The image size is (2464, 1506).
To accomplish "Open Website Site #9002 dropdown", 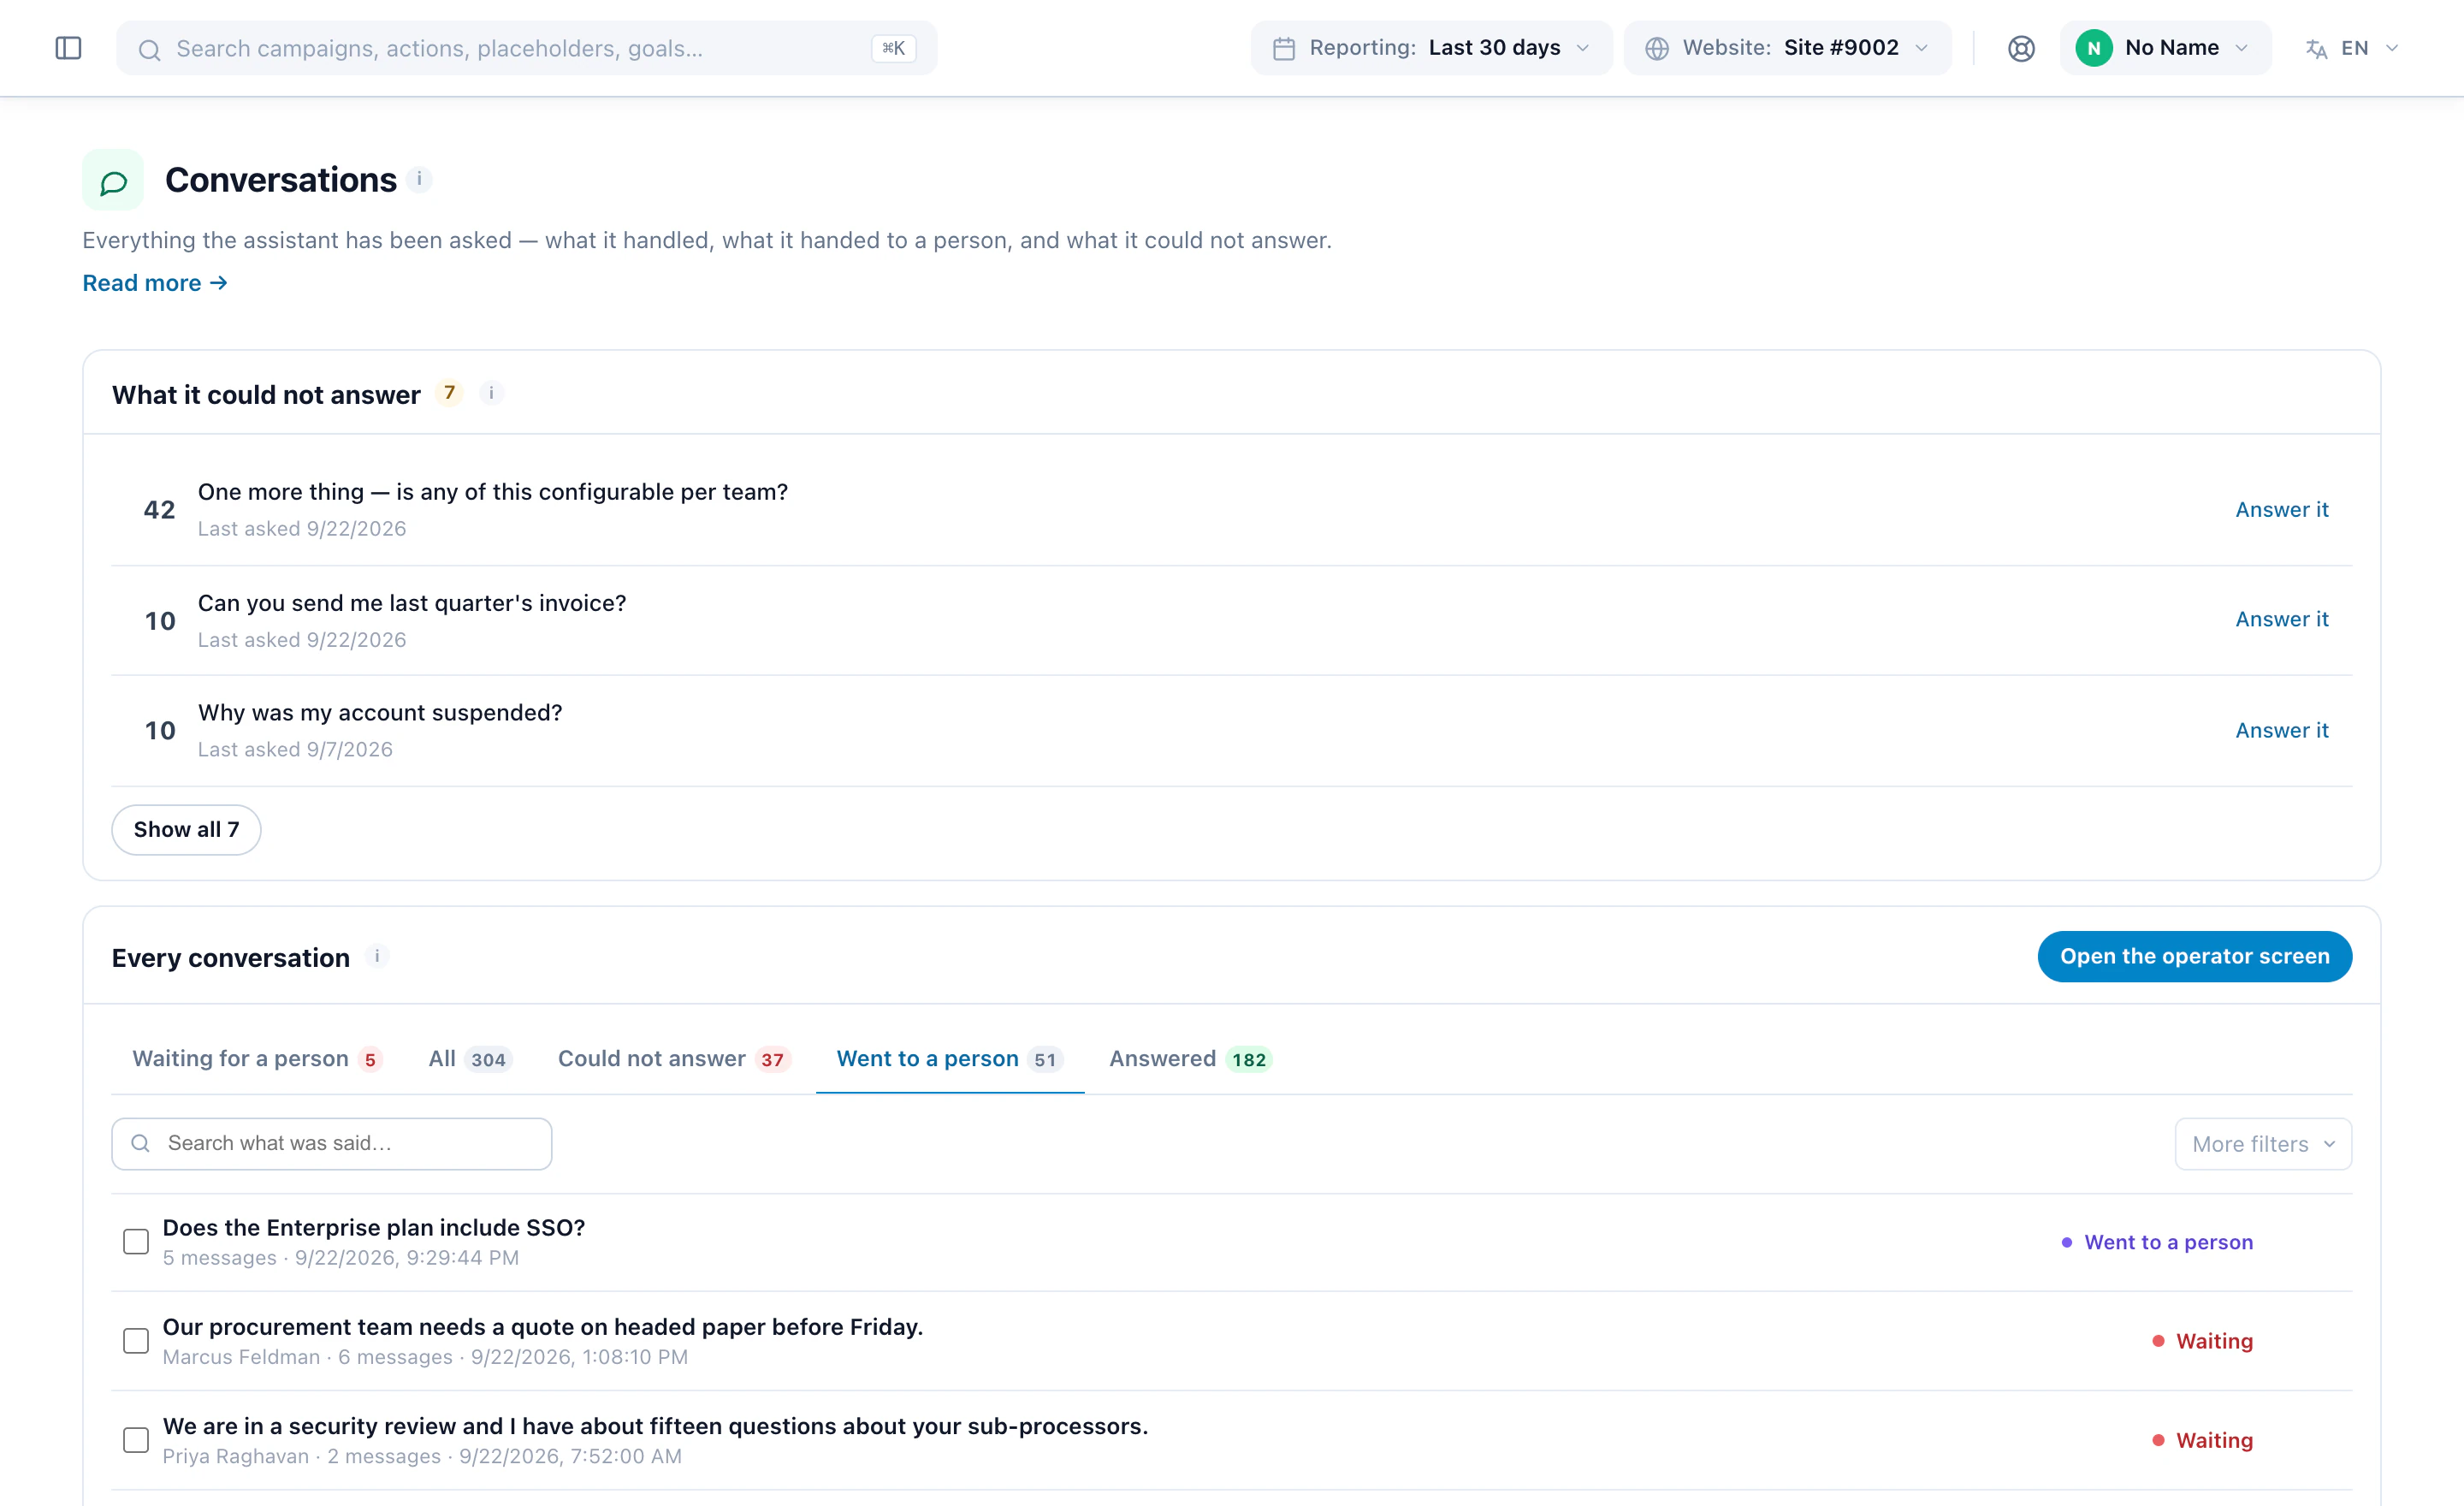I will [x=1787, y=48].
